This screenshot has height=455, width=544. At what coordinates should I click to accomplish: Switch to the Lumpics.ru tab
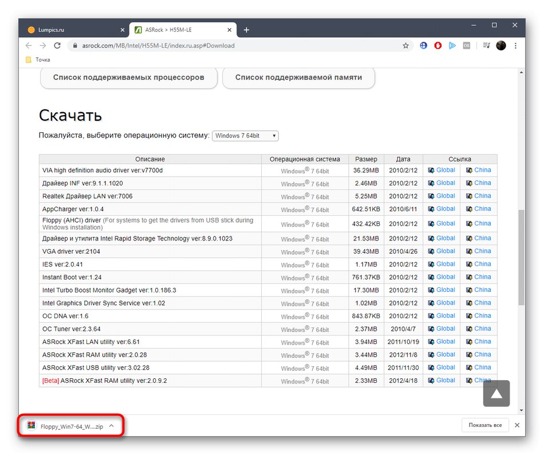click(76, 30)
